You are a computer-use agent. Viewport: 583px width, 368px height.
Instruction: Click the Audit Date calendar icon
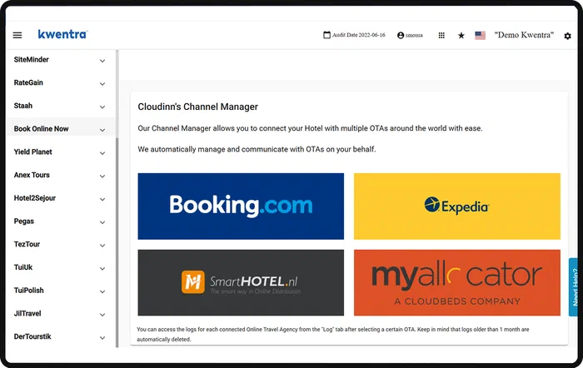click(x=326, y=35)
